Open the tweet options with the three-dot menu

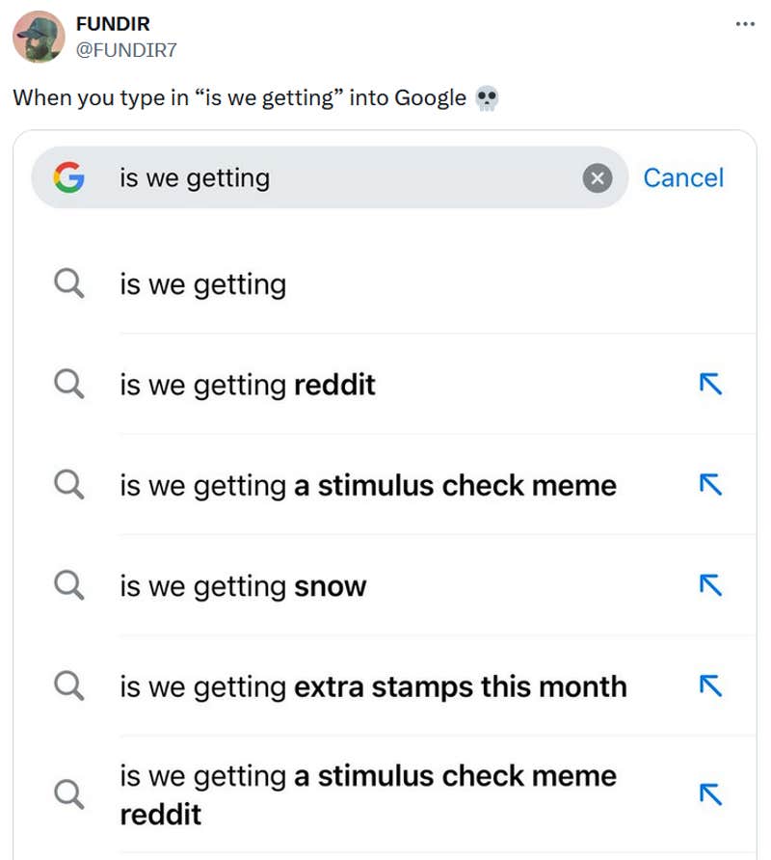coord(745,23)
